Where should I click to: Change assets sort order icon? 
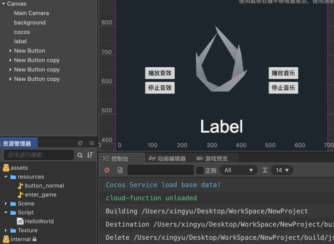coord(90,155)
